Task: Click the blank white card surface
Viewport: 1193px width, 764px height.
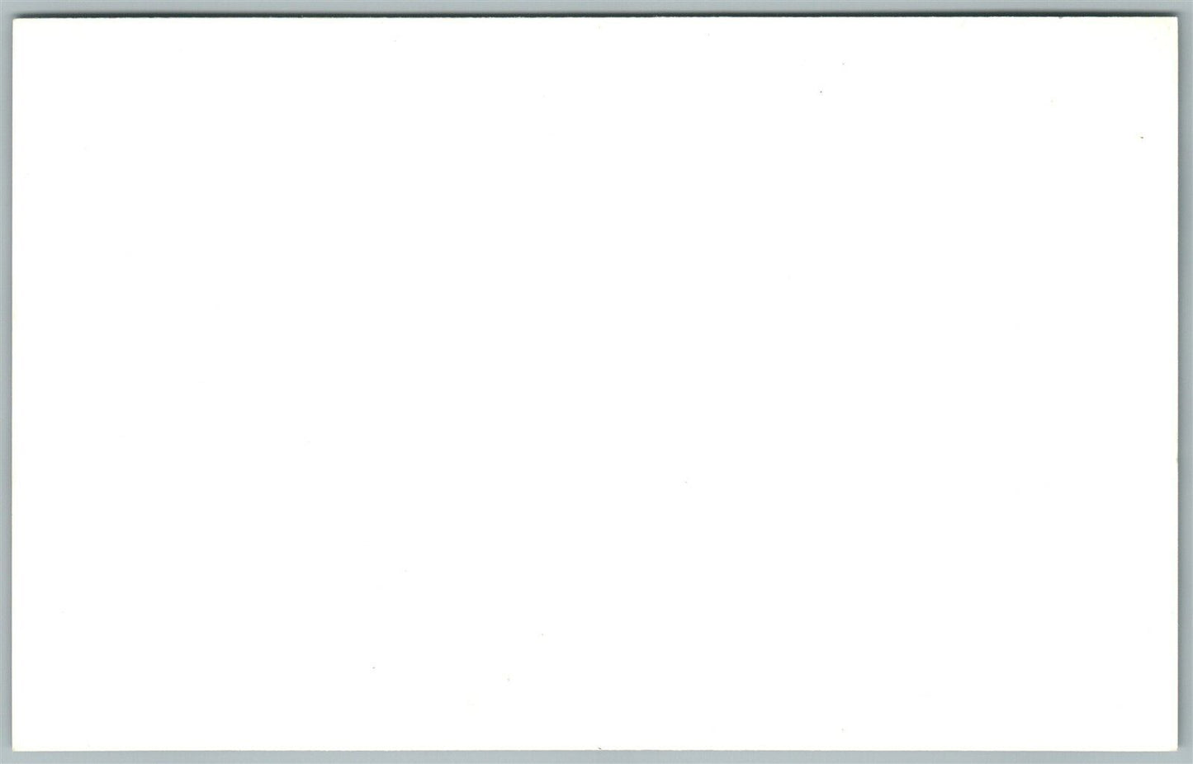Action: point(595,384)
